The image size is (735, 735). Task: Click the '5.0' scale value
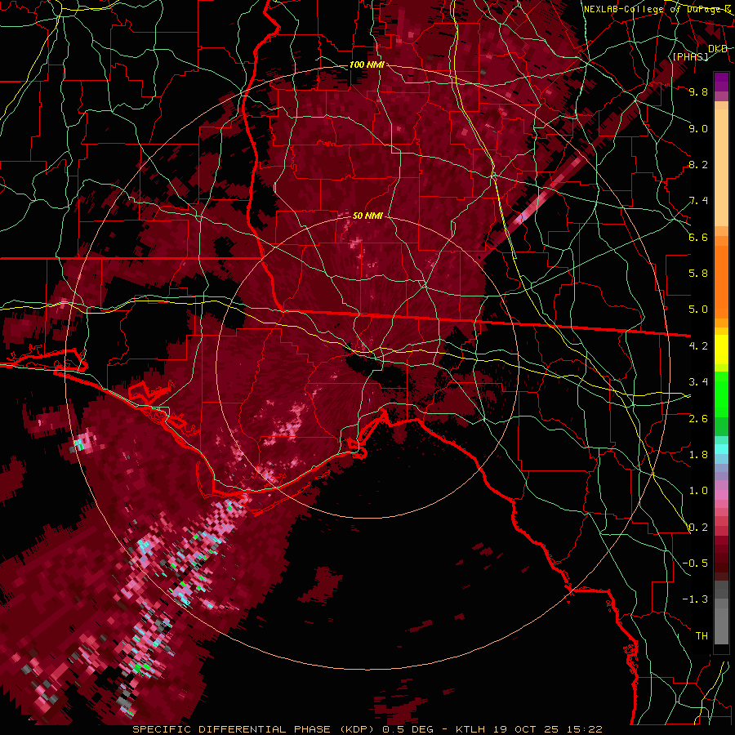point(698,310)
